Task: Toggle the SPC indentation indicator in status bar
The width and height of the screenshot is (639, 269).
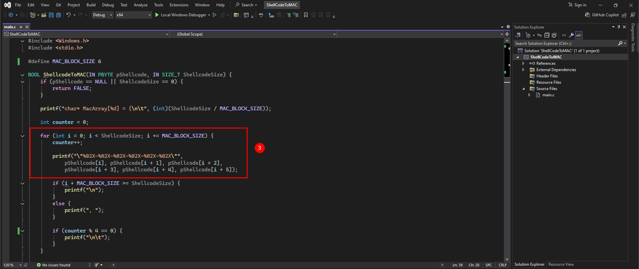Action: (489, 265)
